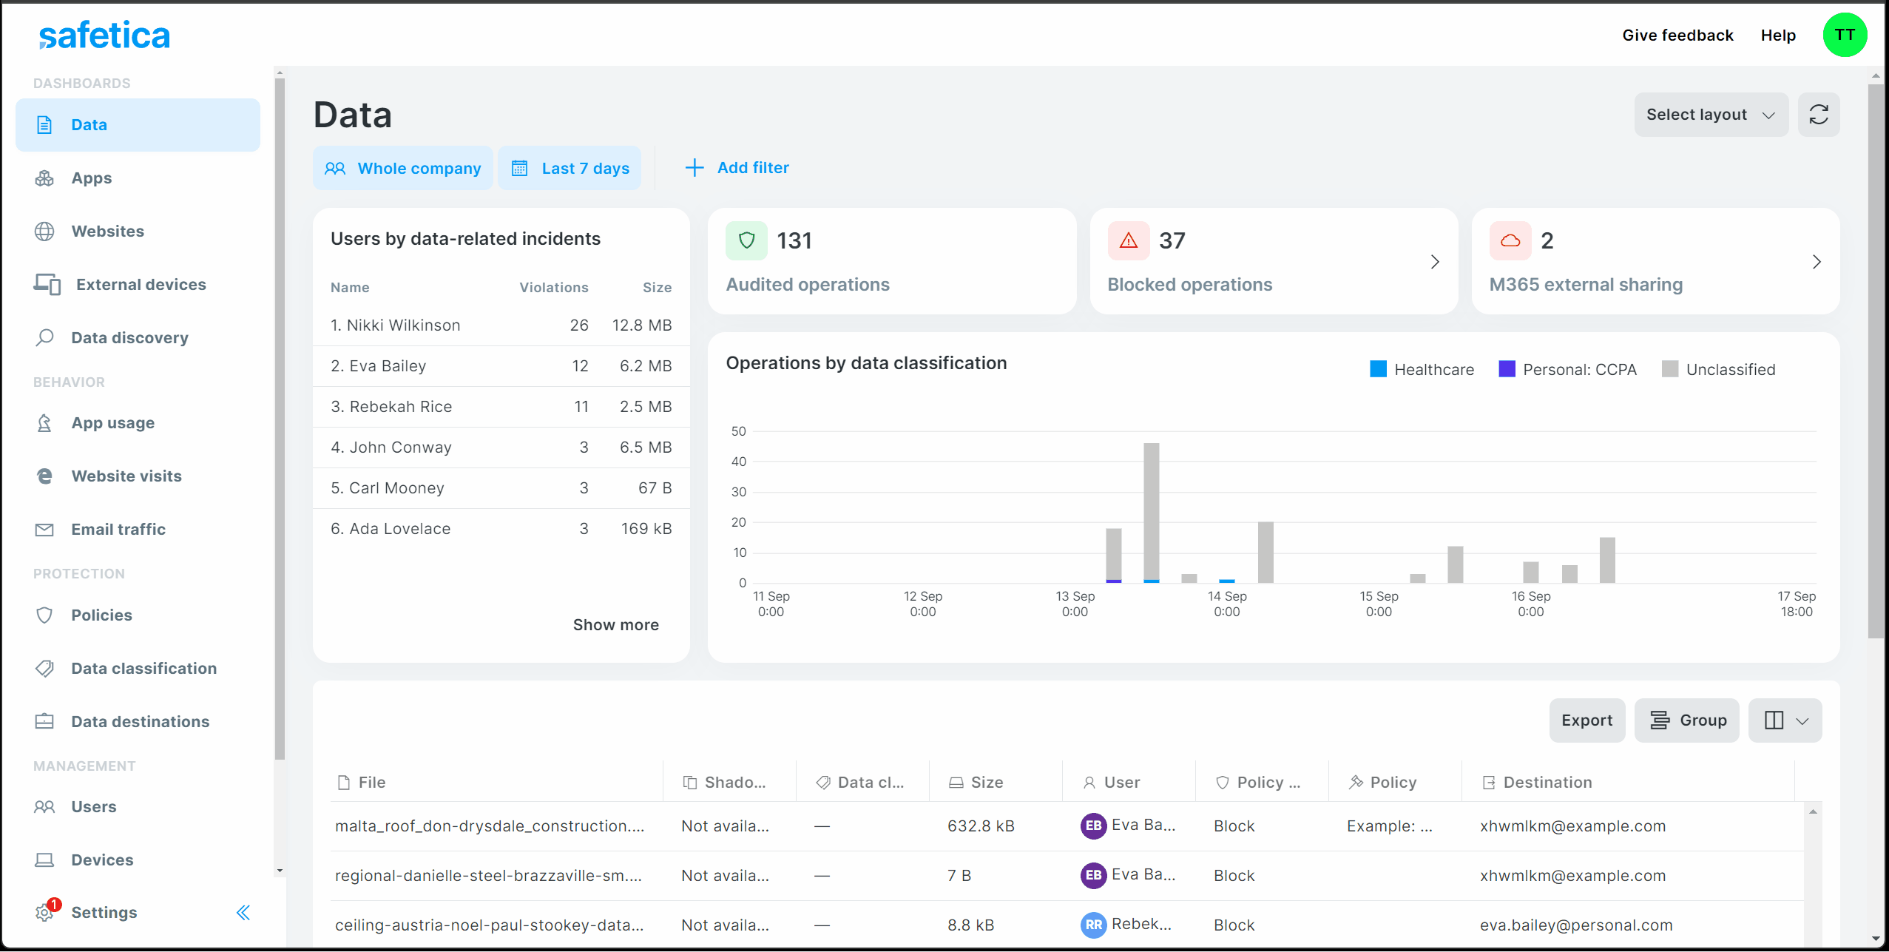Click Show more under incidents list
1889x952 pixels.
615,624
